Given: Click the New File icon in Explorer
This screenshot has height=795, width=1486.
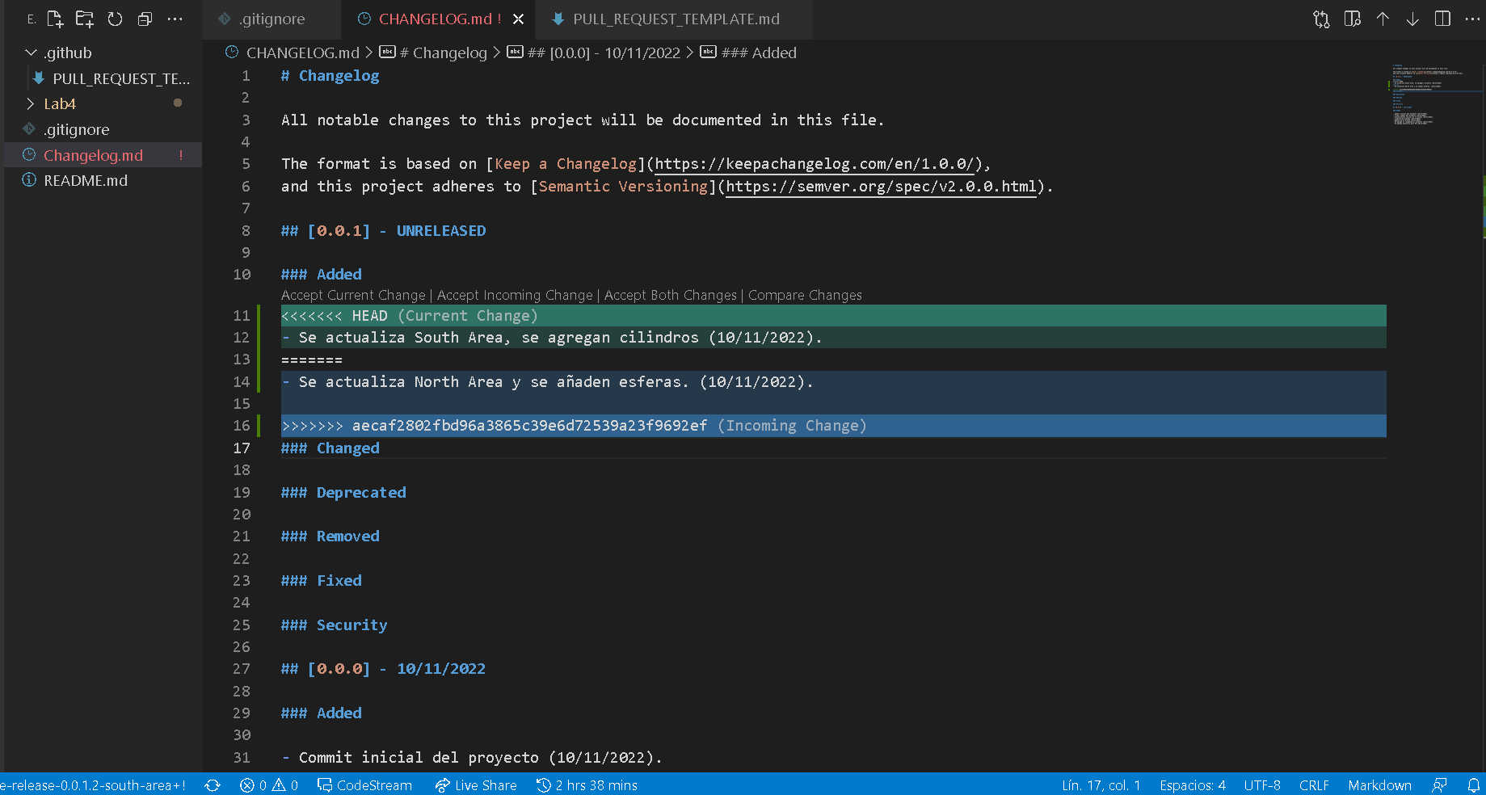Looking at the screenshot, I should point(55,19).
